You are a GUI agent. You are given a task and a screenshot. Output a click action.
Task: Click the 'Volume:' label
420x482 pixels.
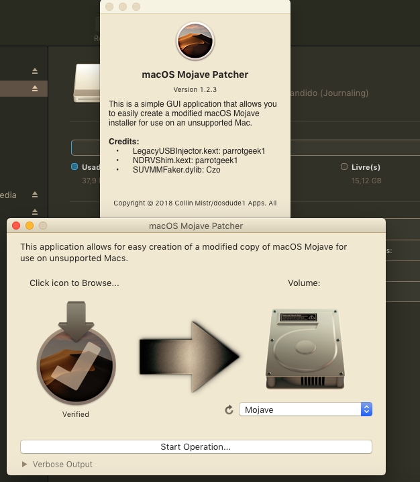(304, 283)
